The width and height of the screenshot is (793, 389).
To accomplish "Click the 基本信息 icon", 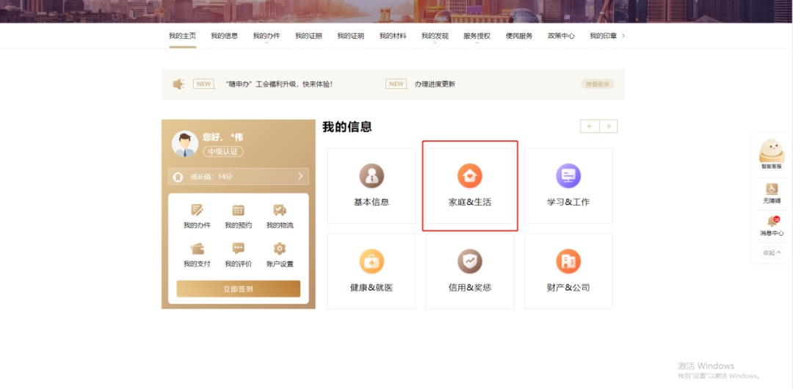I will coord(372,176).
